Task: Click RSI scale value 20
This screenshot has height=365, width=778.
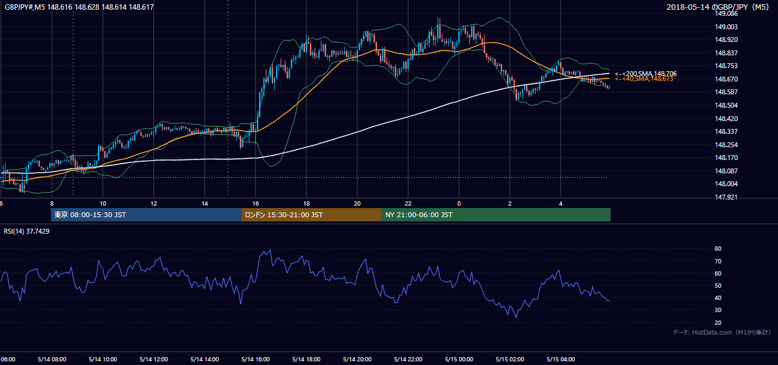Action: pyautogui.click(x=718, y=323)
